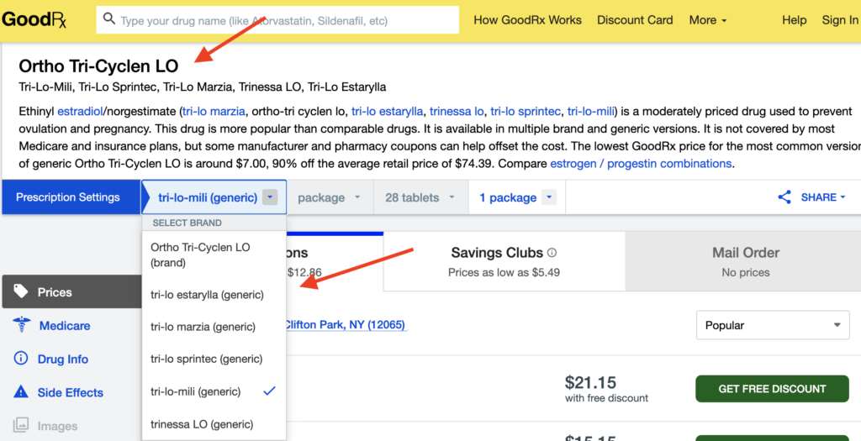This screenshot has width=861, height=441.
Task: Open the 28 tablets dosage dropdown
Action: tap(420, 197)
